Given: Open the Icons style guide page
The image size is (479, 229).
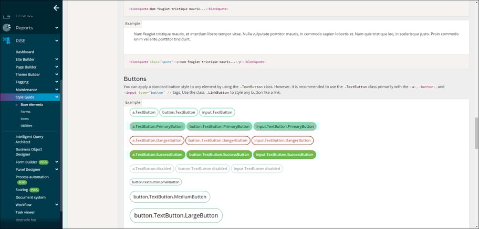Looking at the screenshot, I should coord(25,118).
